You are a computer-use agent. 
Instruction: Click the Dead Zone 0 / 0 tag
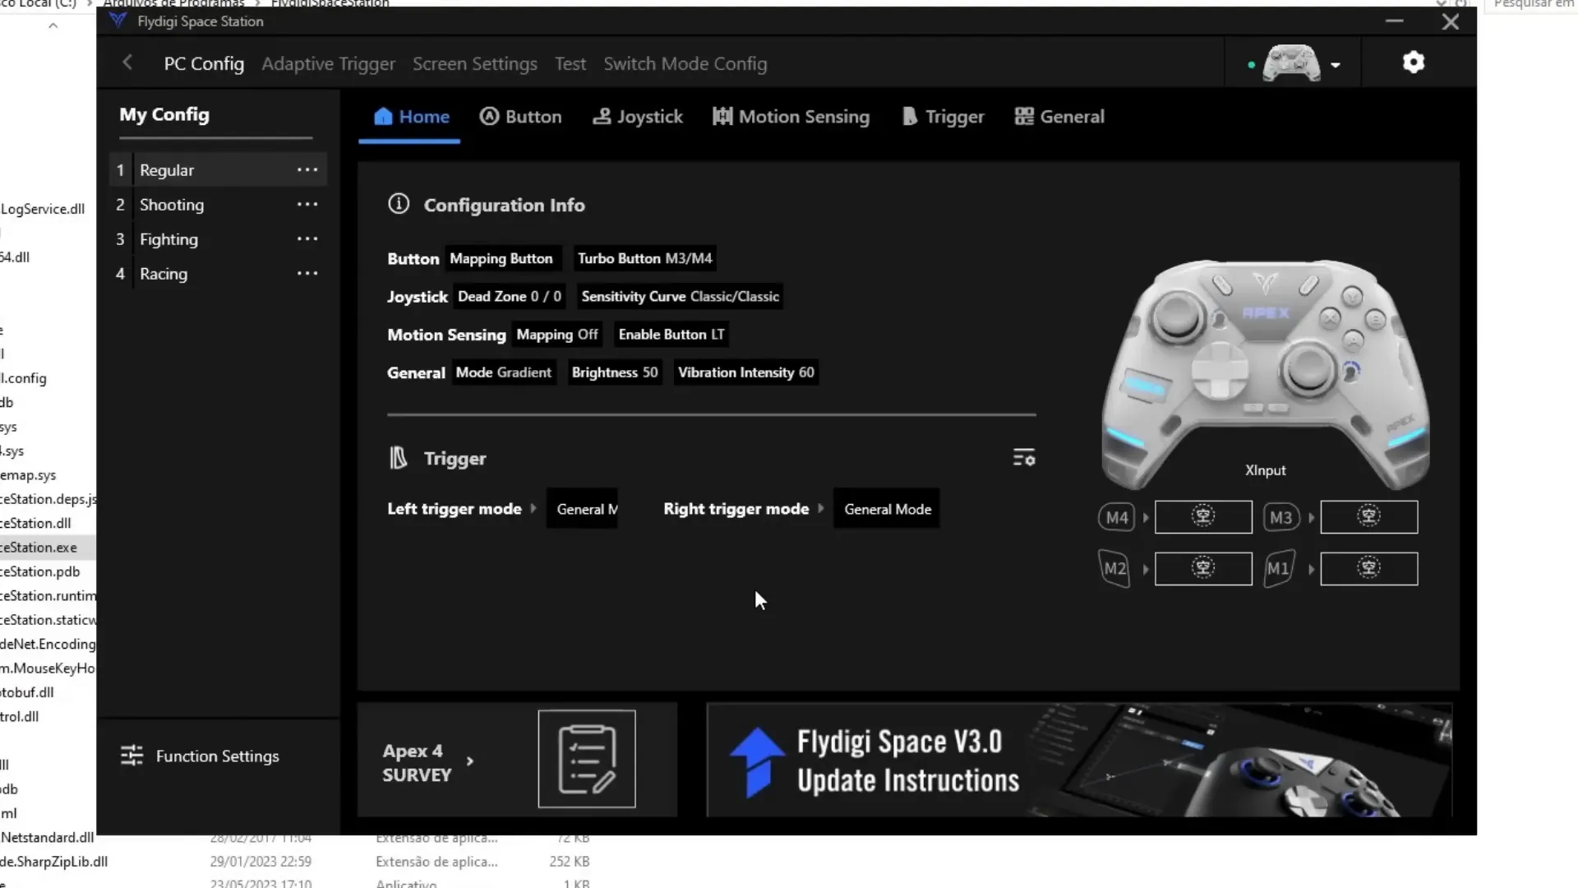click(x=510, y=296)
